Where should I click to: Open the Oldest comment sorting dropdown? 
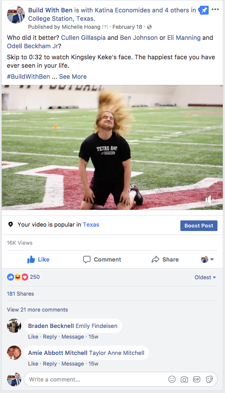(x=205, y=277)
